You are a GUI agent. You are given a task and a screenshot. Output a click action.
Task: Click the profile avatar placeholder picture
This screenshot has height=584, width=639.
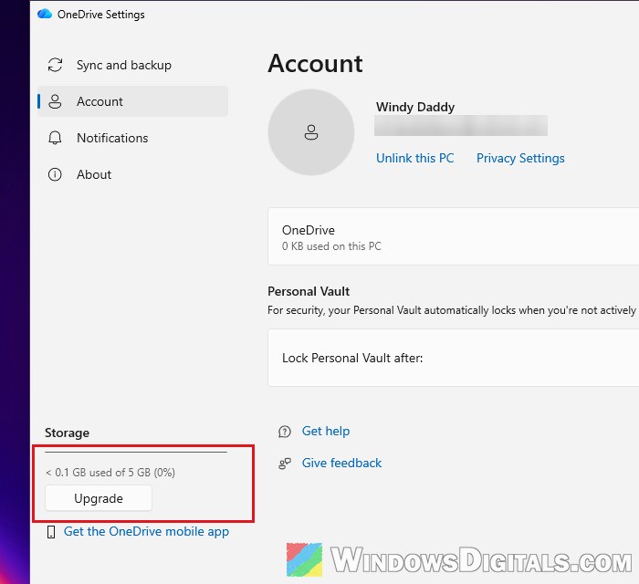(x=311, y=132)
